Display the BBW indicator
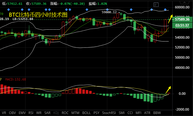The height and width of the screenshot is (116, 193). point(157,113)
